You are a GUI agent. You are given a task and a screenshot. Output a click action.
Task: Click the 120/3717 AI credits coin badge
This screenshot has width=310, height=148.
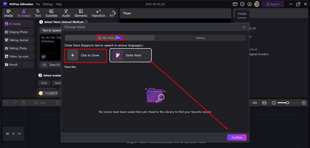pyautogui.click(x=48, y=93)
